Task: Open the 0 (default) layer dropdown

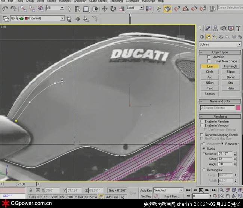Action: tap(37, 18)
